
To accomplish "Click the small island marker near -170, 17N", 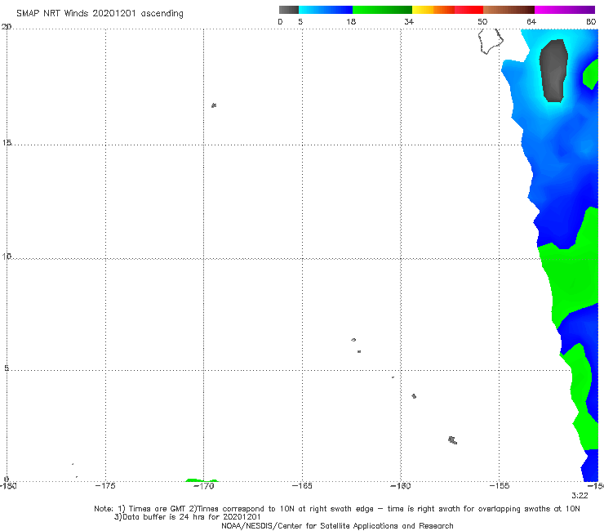I will point(214,105).
